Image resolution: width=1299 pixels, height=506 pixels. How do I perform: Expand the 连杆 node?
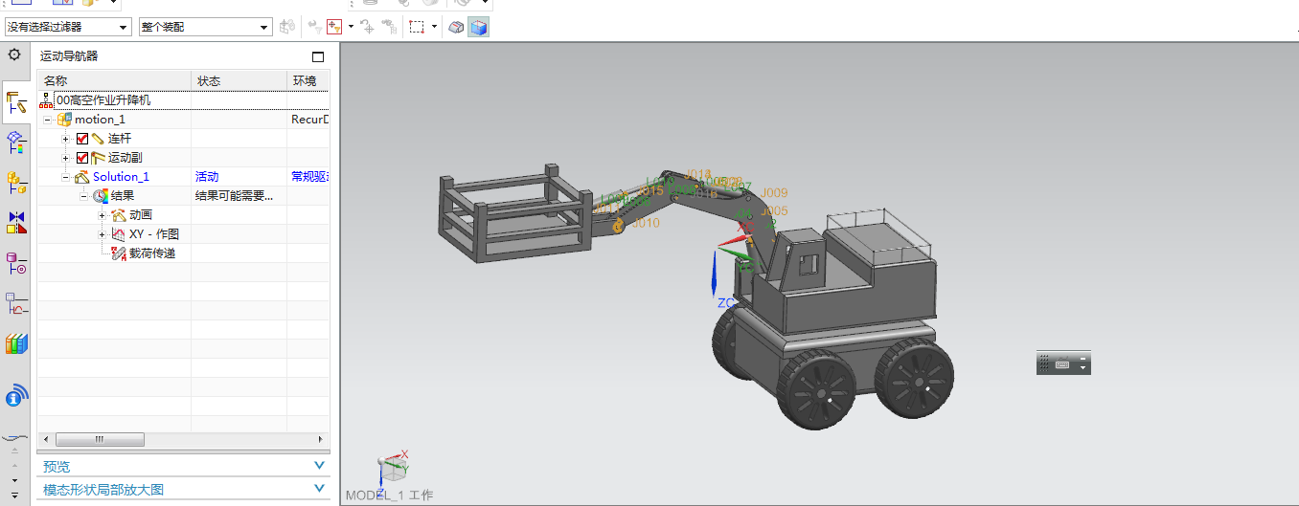65,139
